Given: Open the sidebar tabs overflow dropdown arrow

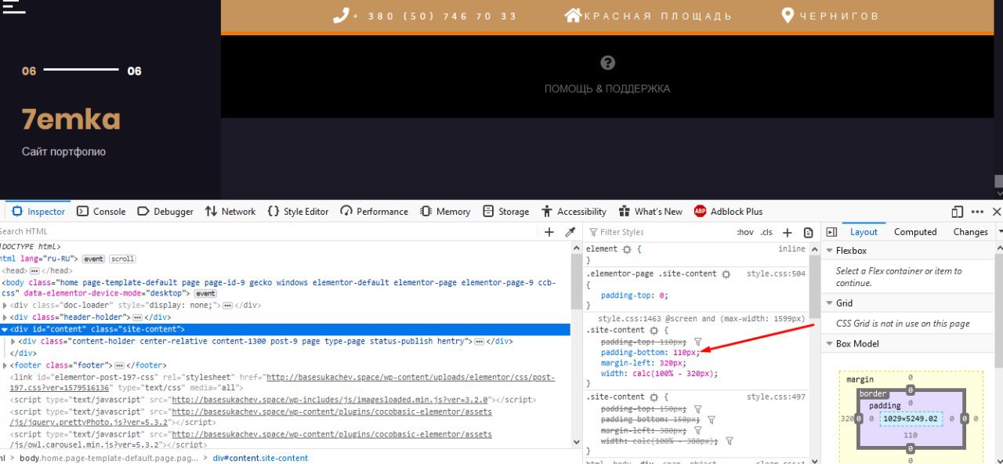Looking at the screenshot, I should [999, 232].
